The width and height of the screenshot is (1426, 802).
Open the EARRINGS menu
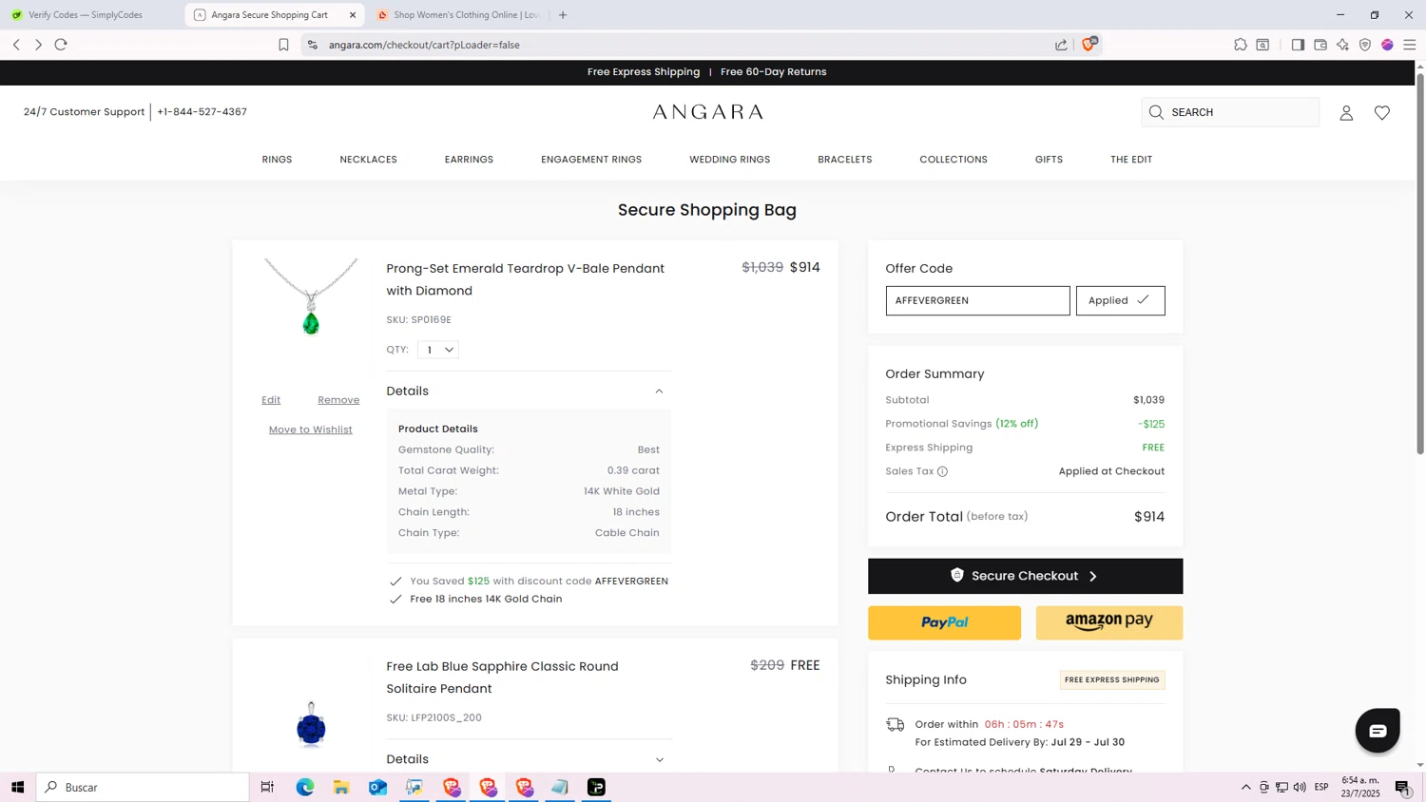469,160
